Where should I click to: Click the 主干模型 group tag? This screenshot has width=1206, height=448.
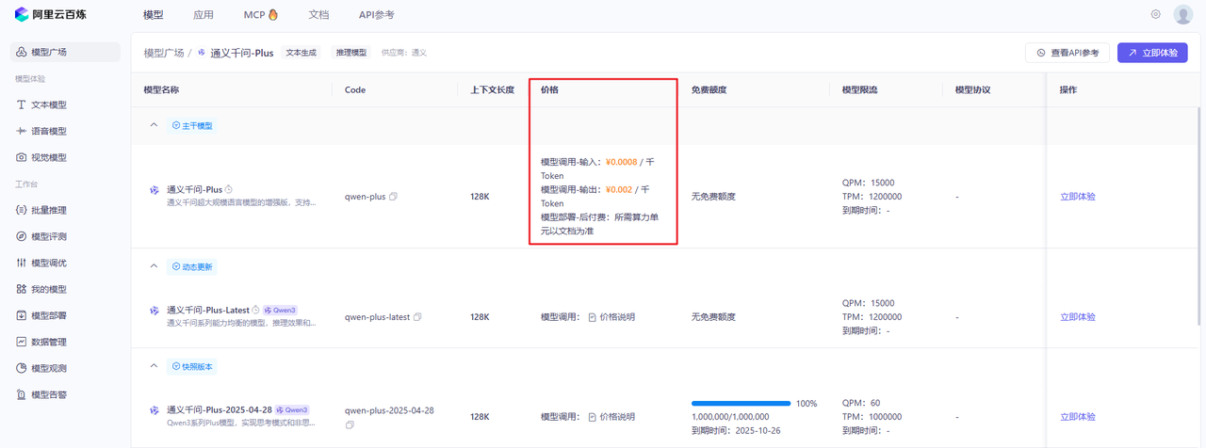tap(191, 125)
